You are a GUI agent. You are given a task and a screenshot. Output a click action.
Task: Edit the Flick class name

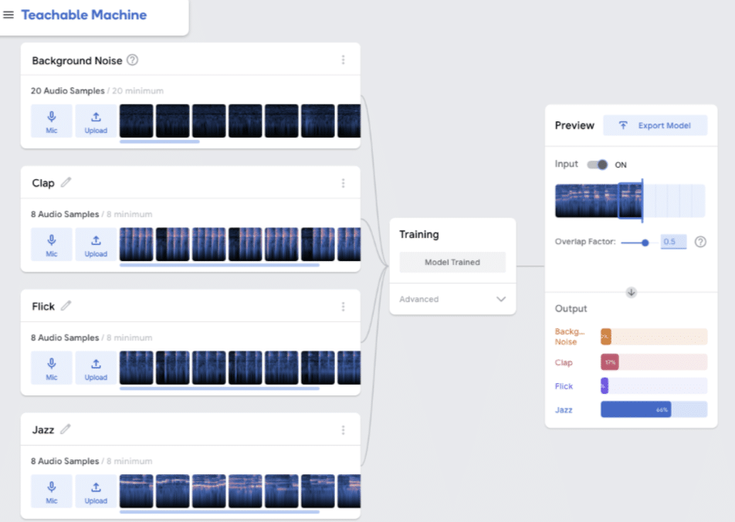[66, 306]
